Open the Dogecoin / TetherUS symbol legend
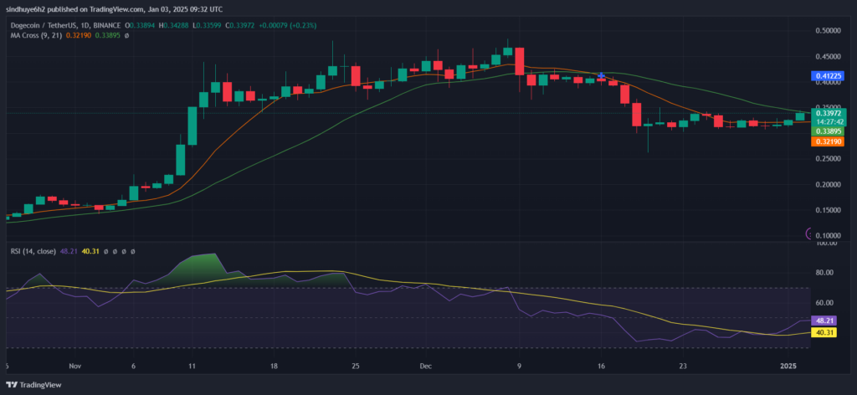The image size is (857, 395). tap(64, 25)
